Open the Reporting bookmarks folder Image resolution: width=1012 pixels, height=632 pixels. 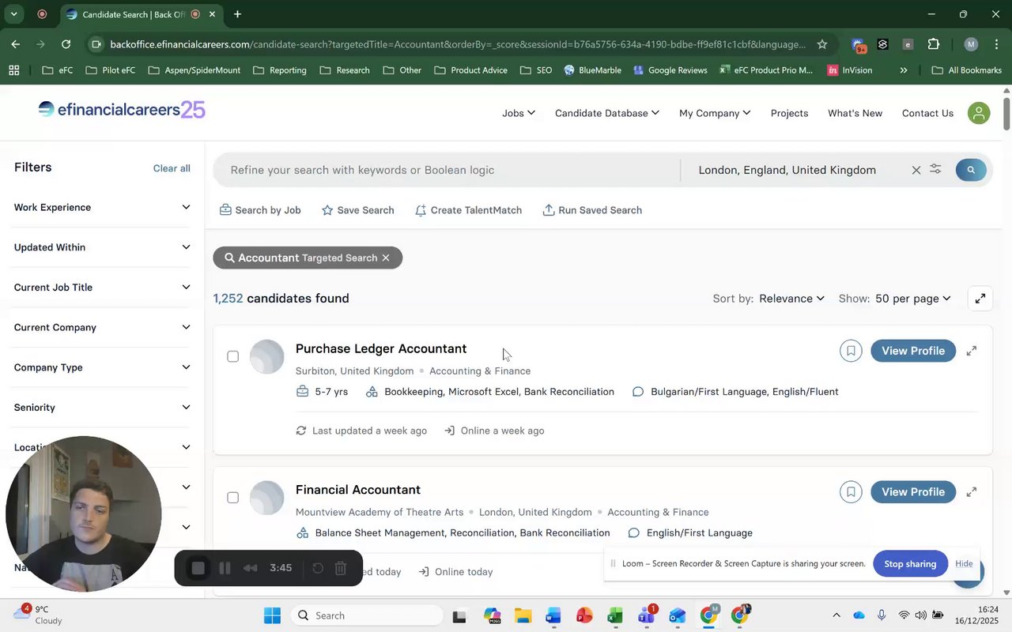click(280, 70)
